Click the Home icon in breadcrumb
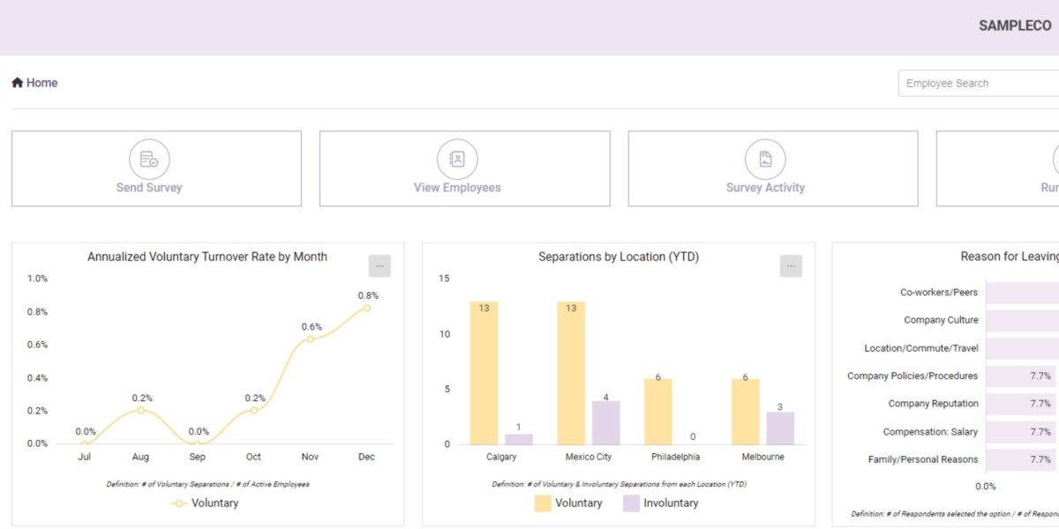Screen dimensions: 1059x529 click(17, 83)
